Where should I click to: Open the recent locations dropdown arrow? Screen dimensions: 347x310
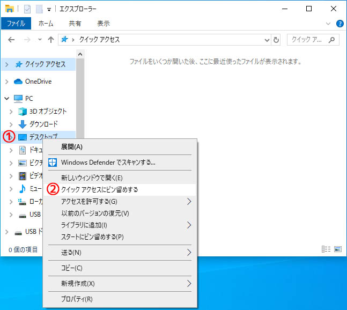[40, 40]
